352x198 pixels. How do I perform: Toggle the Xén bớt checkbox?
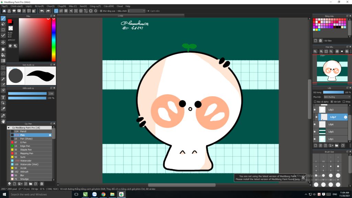(x=332, y=102)
